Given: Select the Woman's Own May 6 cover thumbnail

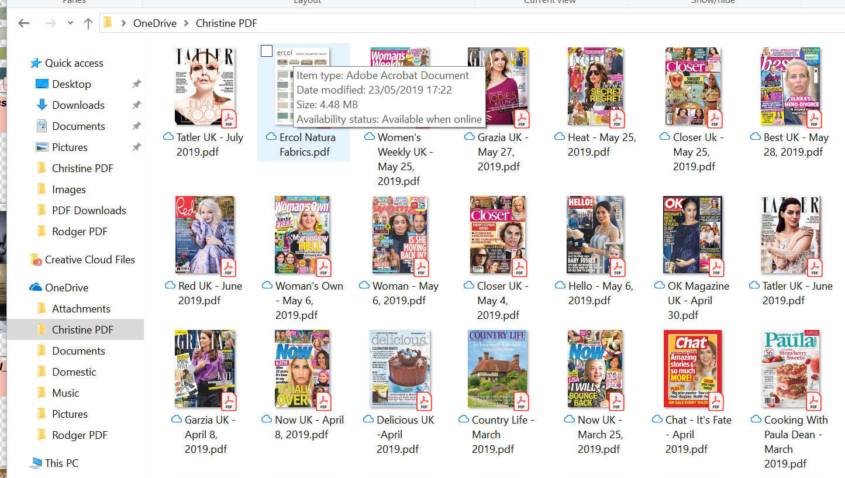Looking at the screenshot, I should coord(302,235).
